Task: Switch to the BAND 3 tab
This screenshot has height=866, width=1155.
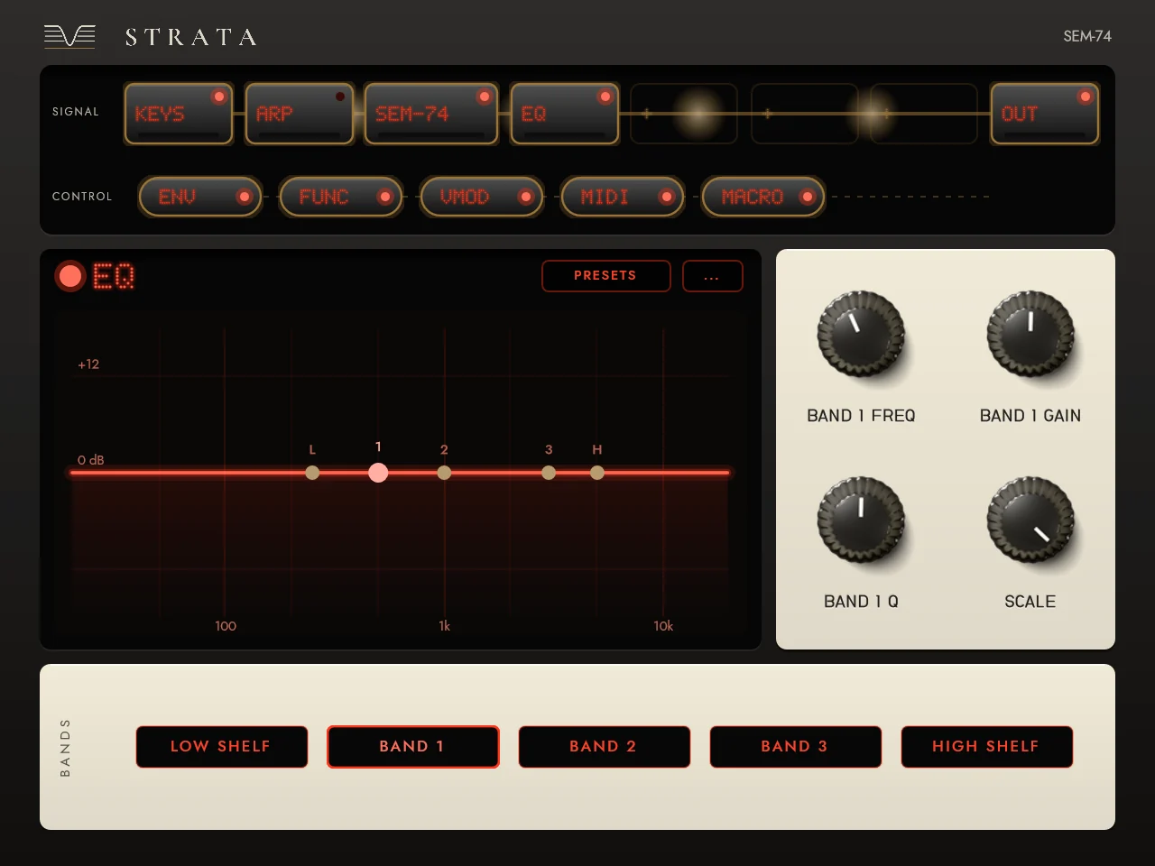Action: [796, 747]
